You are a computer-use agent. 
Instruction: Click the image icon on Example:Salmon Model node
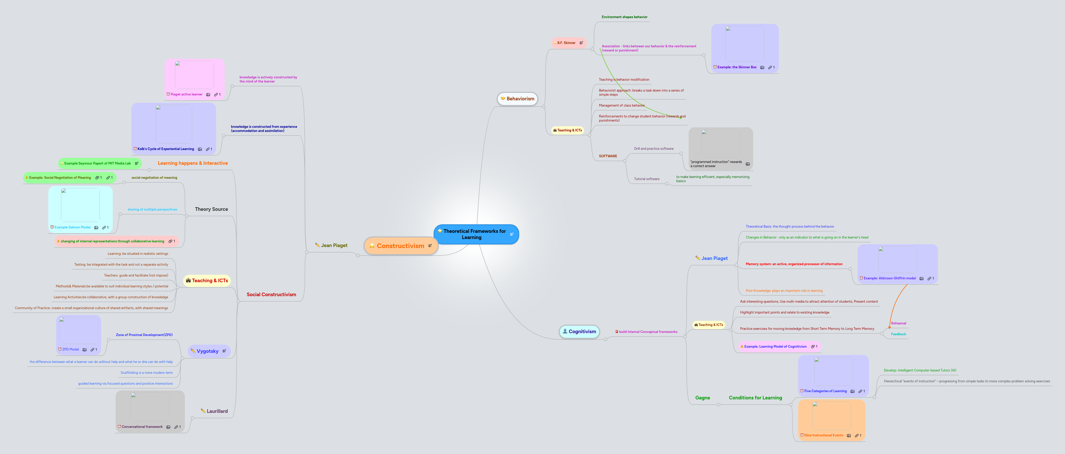point(96,227)
